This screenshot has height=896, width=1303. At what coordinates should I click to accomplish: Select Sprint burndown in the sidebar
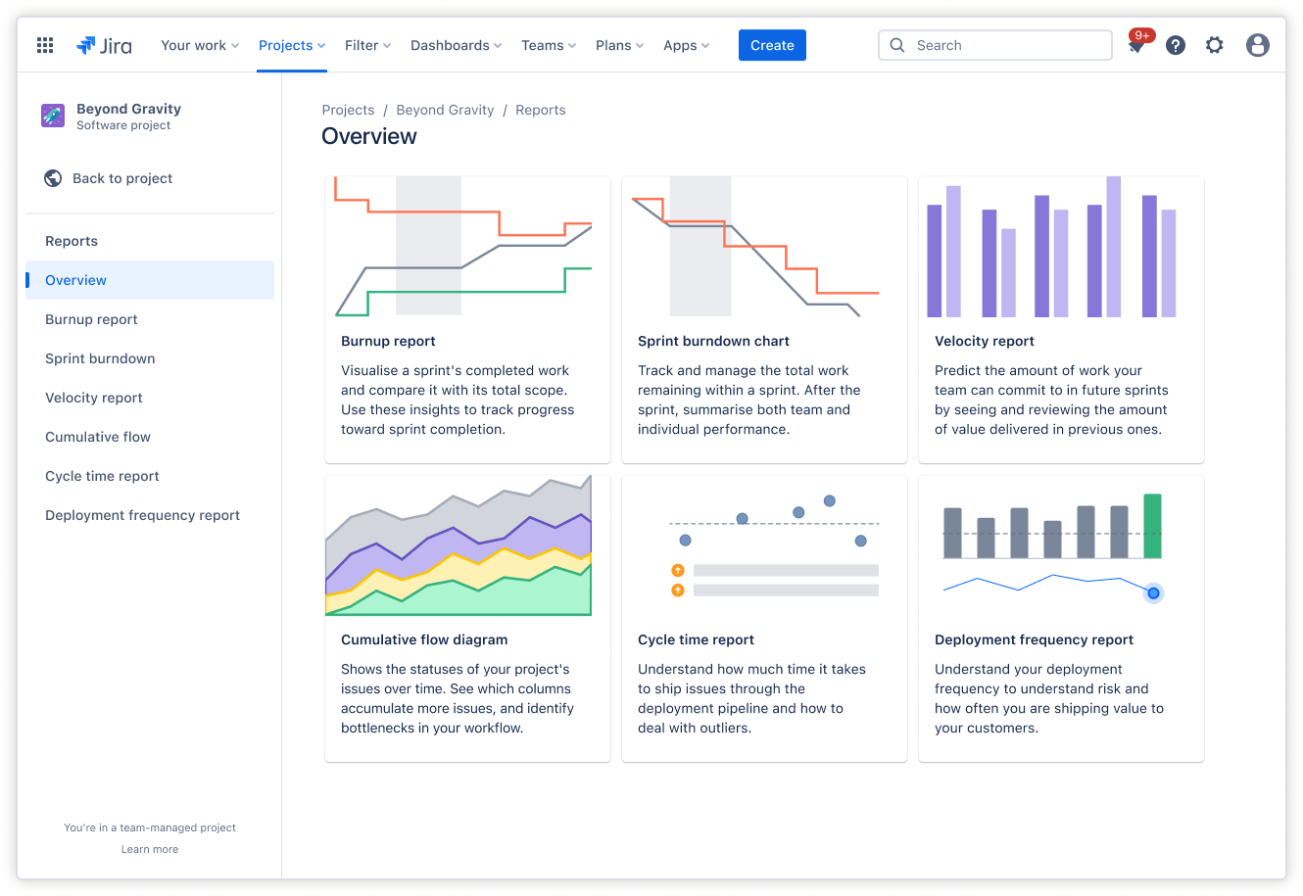tap(100, 358)
